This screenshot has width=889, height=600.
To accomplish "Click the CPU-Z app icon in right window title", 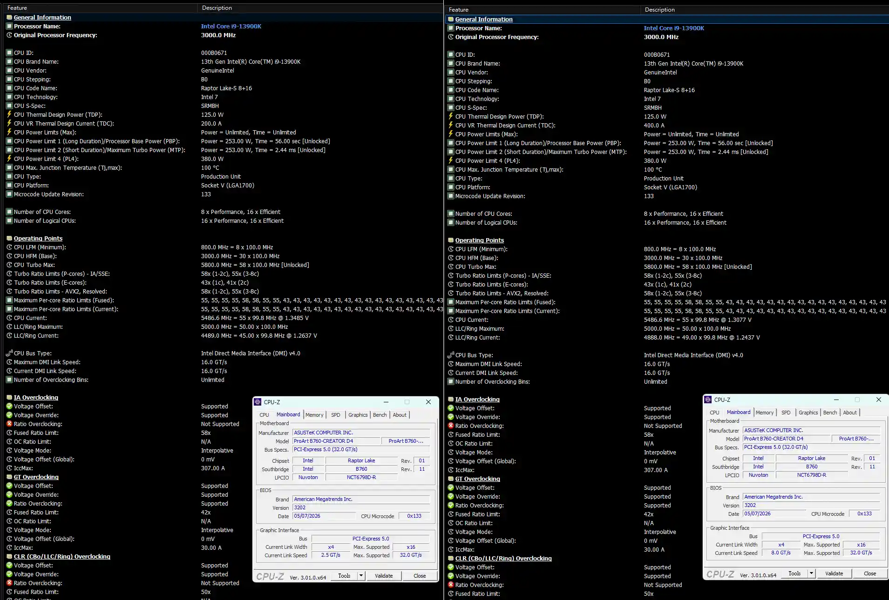I will (x=708, y=400).
